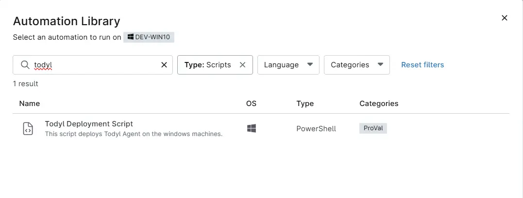Remove the Type: Scripts filter

tap(242, 65)
